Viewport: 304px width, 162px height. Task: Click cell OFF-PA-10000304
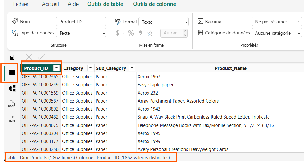[40, 133]
